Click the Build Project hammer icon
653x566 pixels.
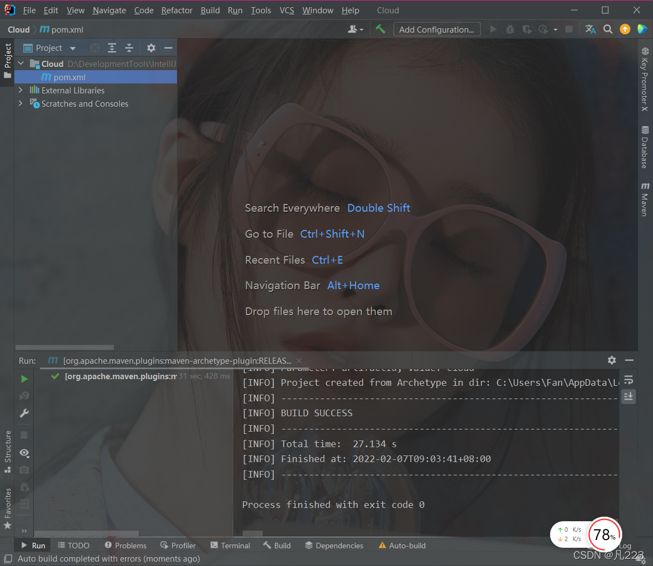coord(380,29)
